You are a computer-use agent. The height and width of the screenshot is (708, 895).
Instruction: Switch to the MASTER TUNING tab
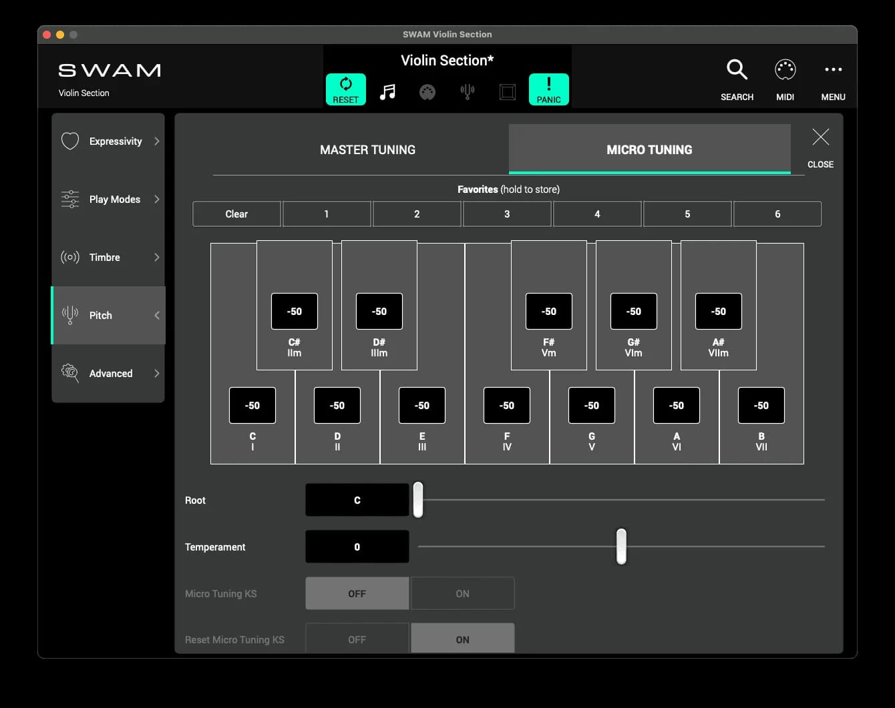[x=367, y=150]
